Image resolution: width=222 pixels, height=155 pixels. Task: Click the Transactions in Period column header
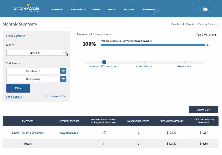pos(103,121)
